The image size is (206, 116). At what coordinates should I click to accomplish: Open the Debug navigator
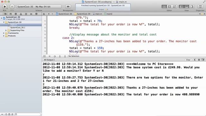pyautogui.click(x=26, y=14)
